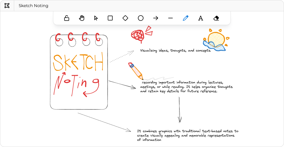Screen dimensions: 284x147
Task: Select the orange pencil illustration
Action: pos(136,71)
